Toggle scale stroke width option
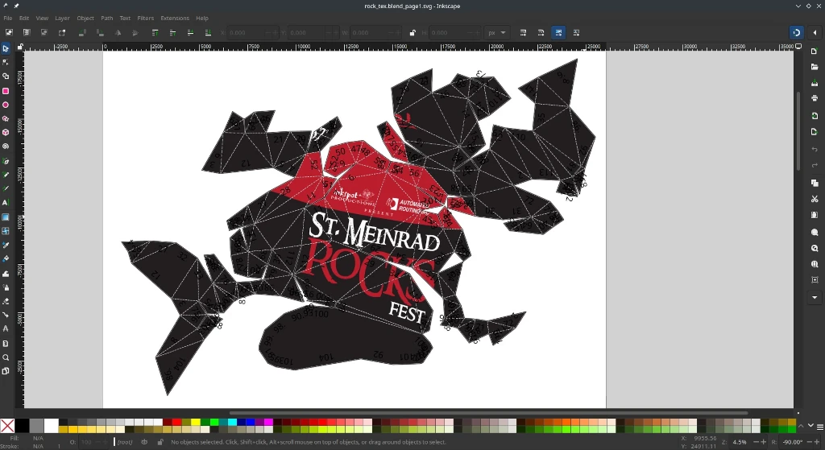825x450 pixels. (523, 32)
